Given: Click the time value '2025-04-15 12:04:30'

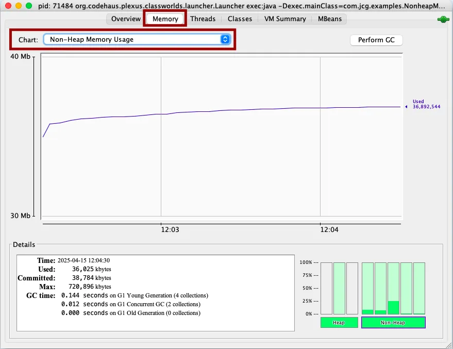Looking at the screenshot, I should click(83, 260).
